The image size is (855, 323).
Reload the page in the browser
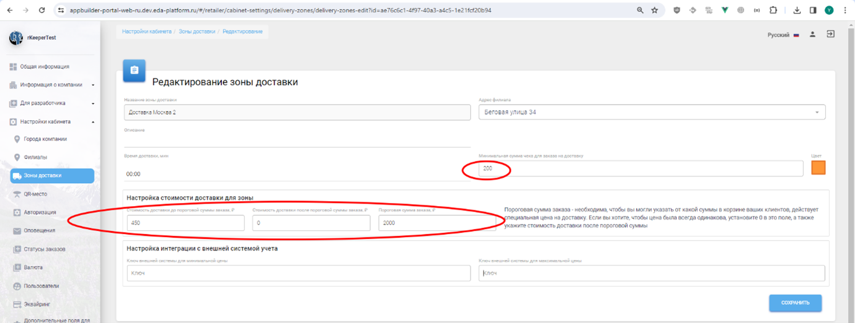click(x=42, y=11)
